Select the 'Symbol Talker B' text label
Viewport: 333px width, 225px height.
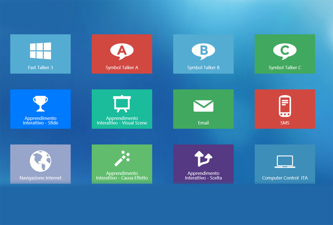(203, 68)
